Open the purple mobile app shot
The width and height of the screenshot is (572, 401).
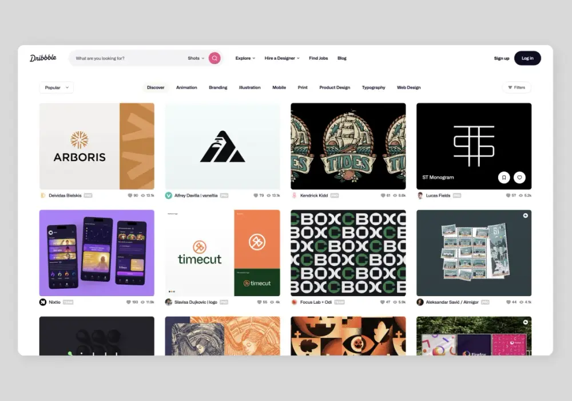[97, 253]
